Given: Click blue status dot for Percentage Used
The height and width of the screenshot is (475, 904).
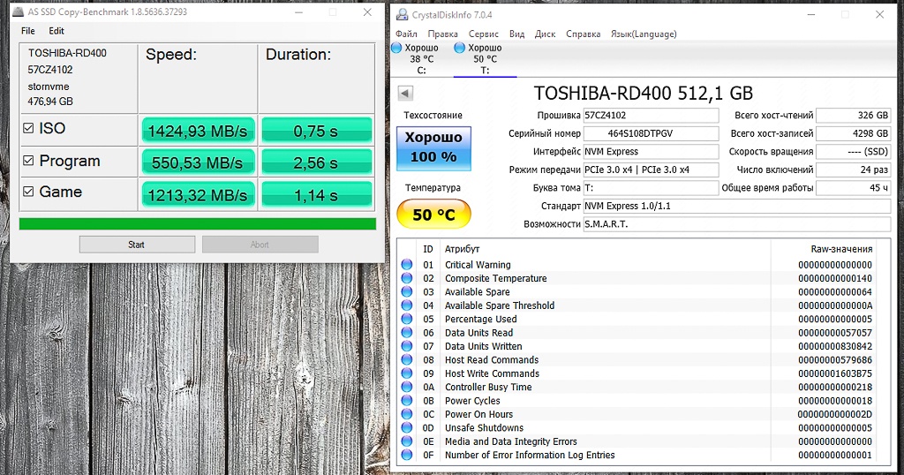Looking at the screenshot, I should point(407,319).
